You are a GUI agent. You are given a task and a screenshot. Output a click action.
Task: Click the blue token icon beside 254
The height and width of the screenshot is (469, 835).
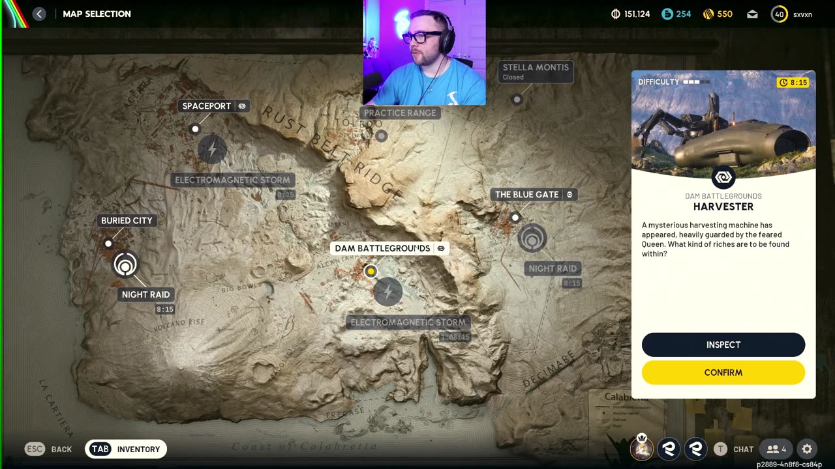click(667, 14)
